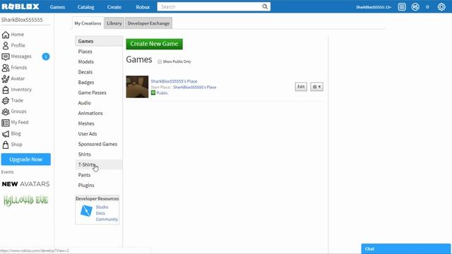Open SharkBlox555555's Place game title link

point(174,81)
